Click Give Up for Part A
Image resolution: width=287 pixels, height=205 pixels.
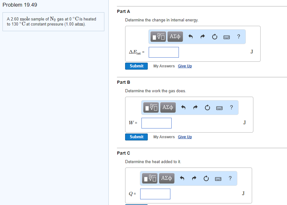click(x=185, y=66)
